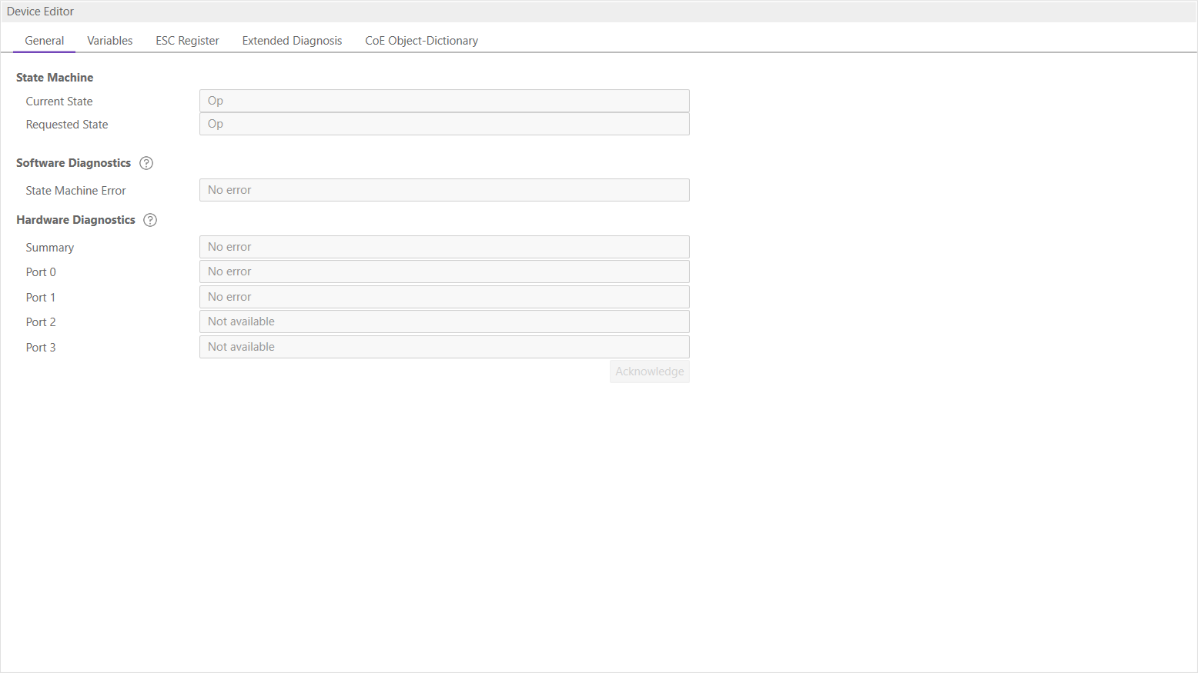
Task: Select the State Machine Error field
Action: (x=444, y=190)
